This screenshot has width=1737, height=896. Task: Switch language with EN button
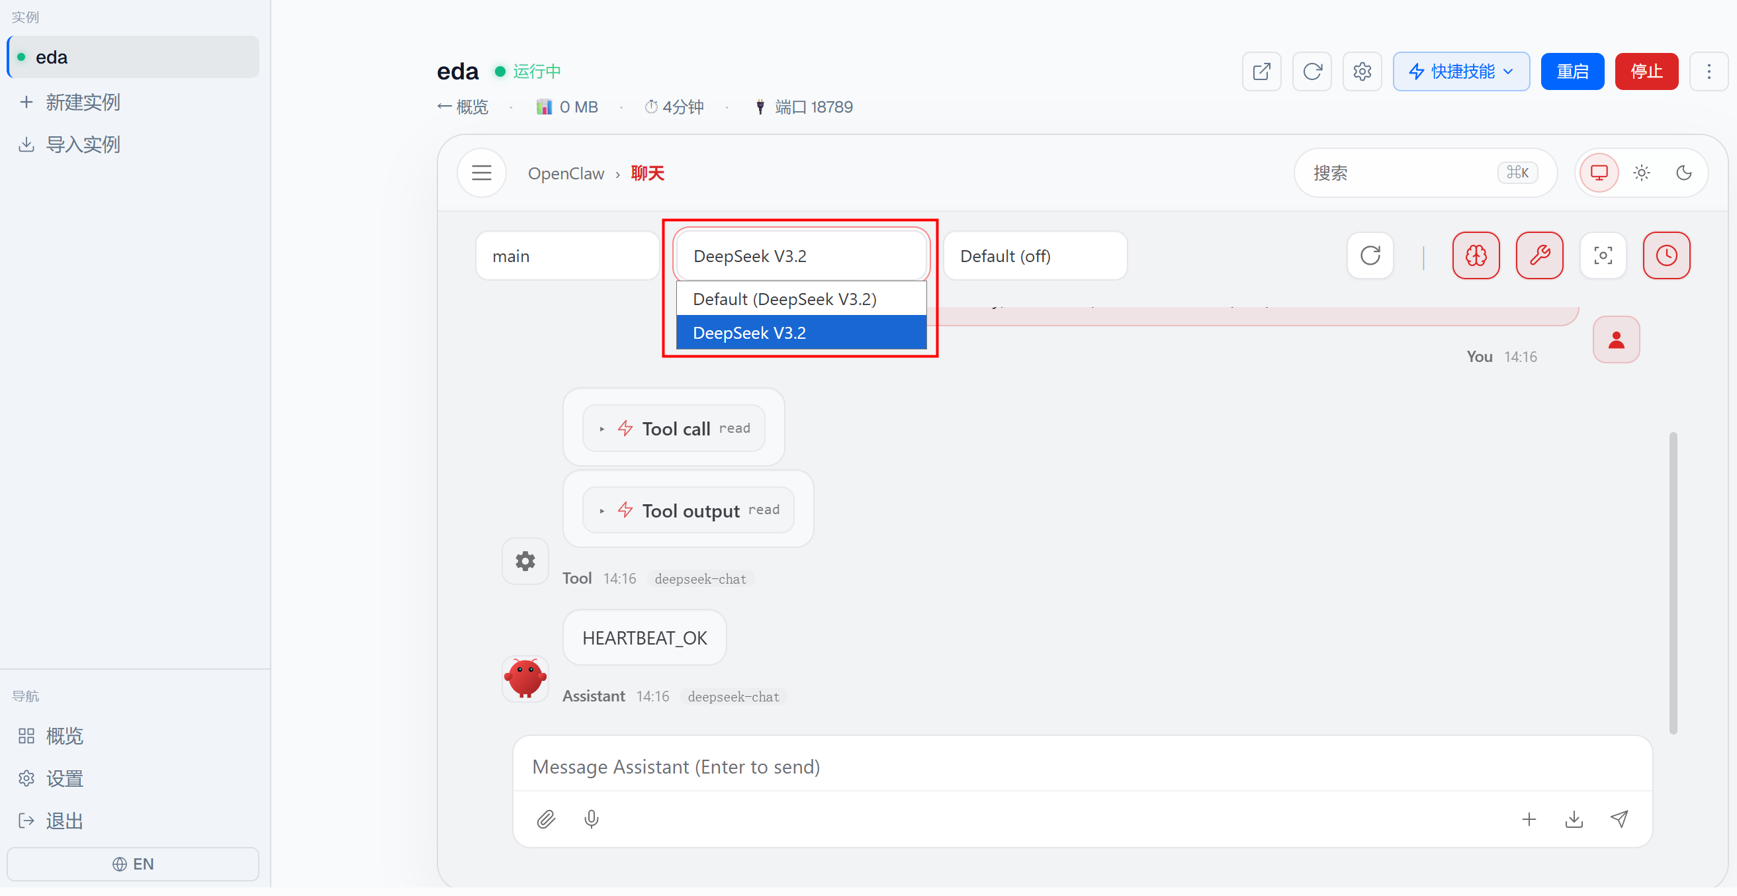[133, 864]
